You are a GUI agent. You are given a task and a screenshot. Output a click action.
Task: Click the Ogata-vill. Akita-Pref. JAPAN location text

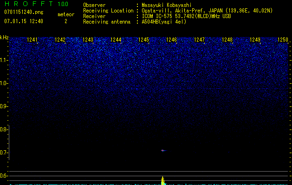207,11
